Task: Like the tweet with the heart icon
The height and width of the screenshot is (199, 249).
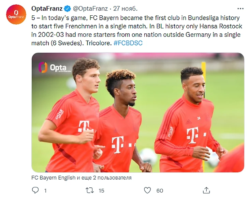Action: 147,190
